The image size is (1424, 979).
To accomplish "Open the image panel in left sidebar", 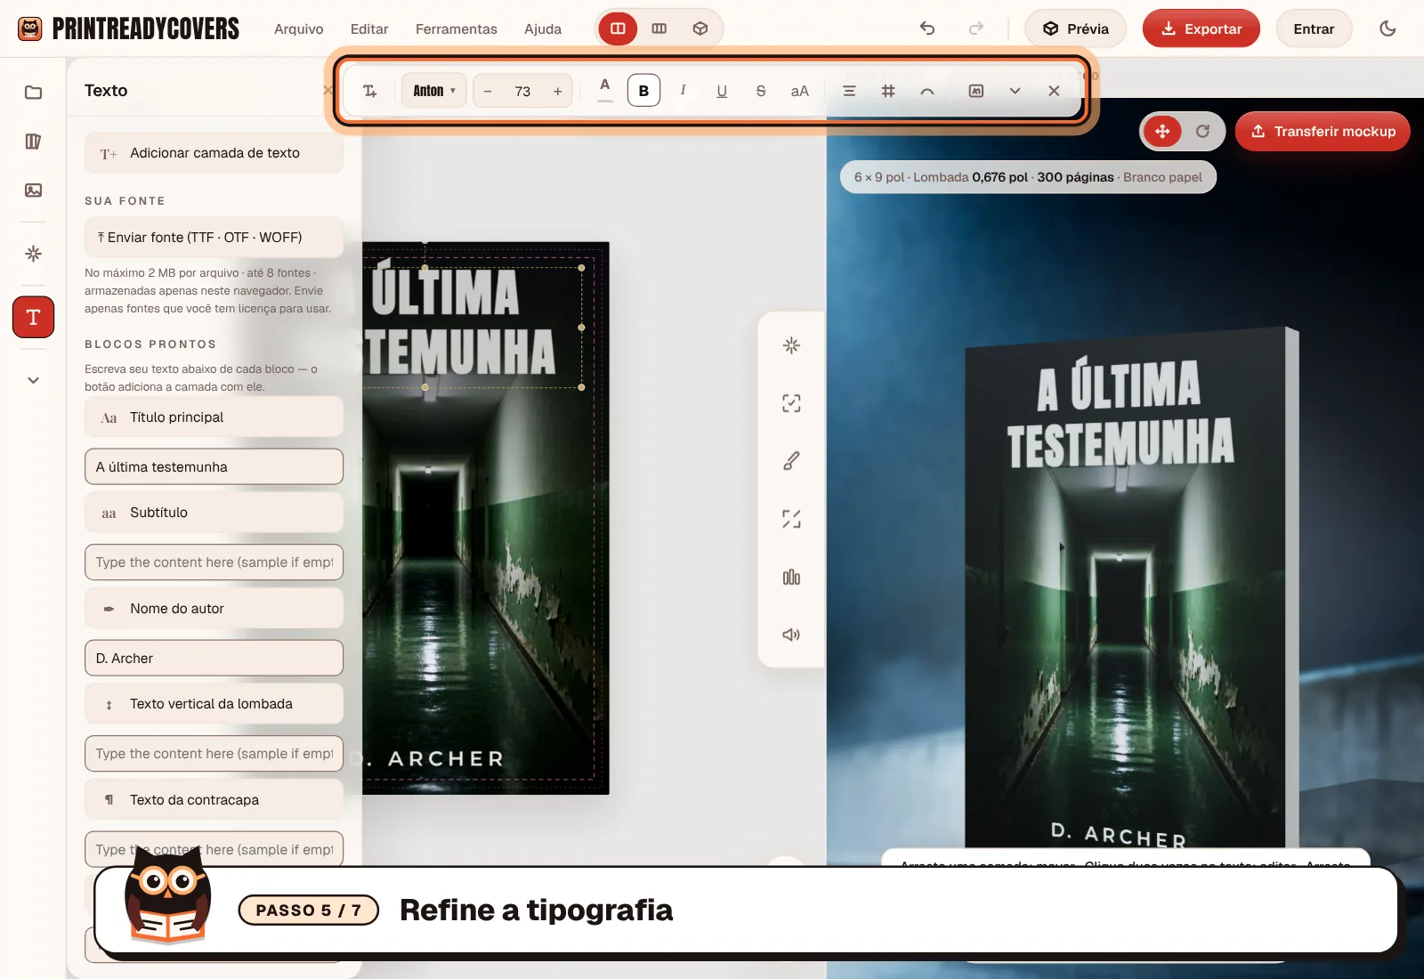I will click(x=33, y=190).
